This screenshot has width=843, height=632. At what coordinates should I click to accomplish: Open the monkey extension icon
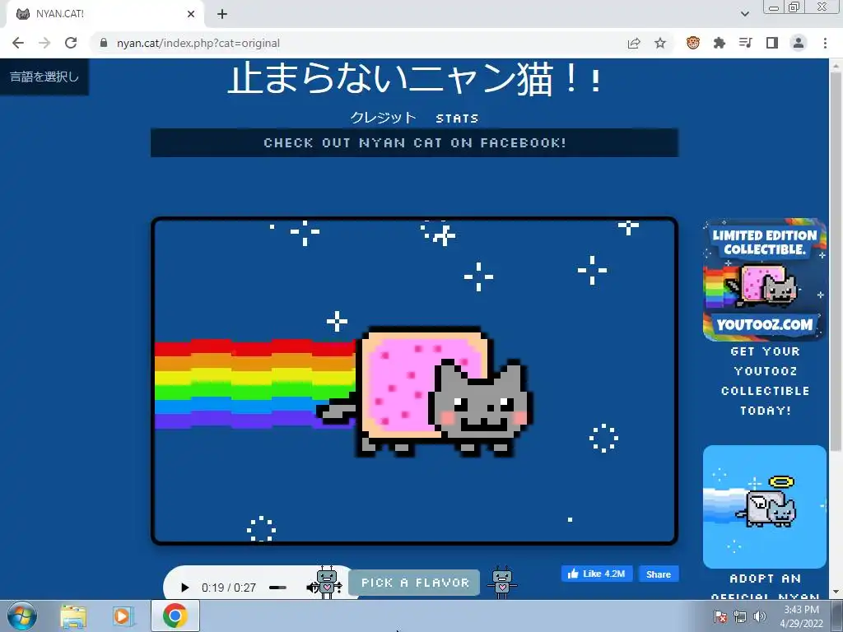point(693,43)
